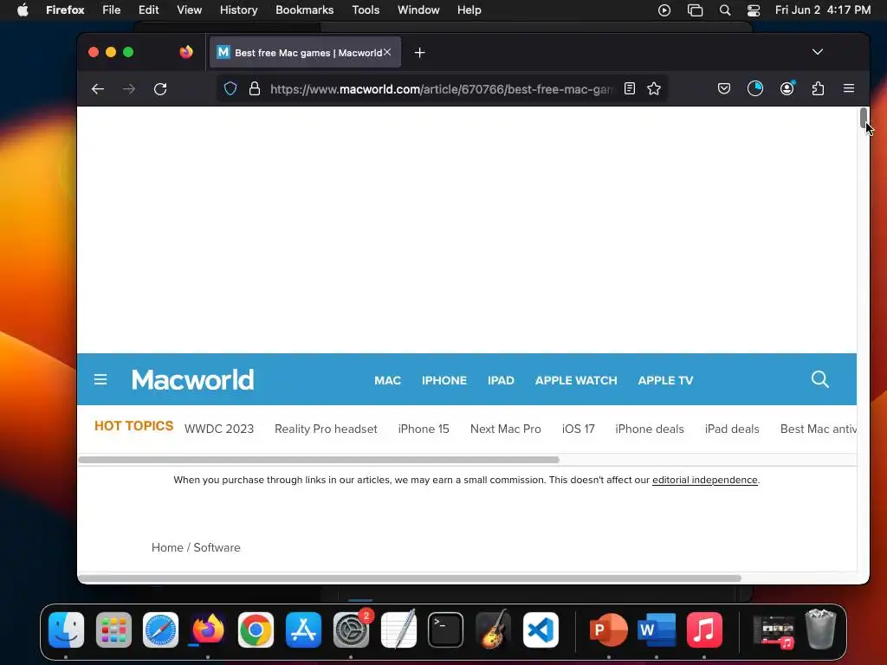The width and height of the screenshot is (887, 665).
Task: Open the Firefox account icon
Action: [787, 88]
